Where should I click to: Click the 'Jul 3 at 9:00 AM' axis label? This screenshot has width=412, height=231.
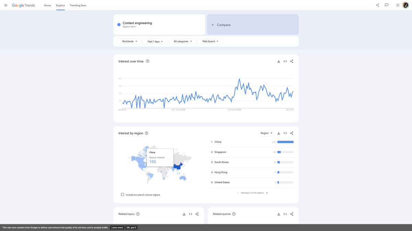[x=234, y=110]
